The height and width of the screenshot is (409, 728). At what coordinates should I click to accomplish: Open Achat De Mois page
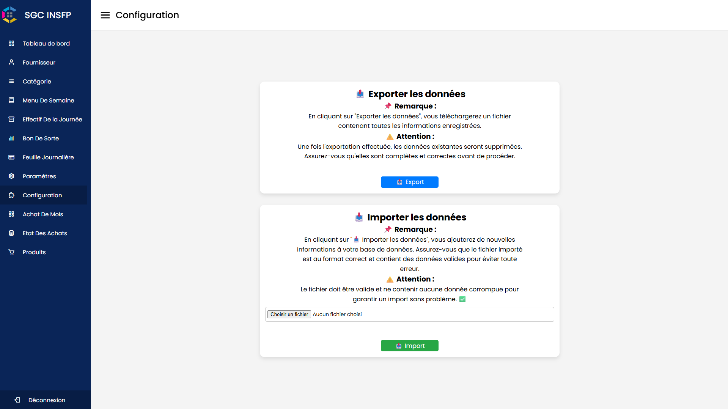(43, 214)
